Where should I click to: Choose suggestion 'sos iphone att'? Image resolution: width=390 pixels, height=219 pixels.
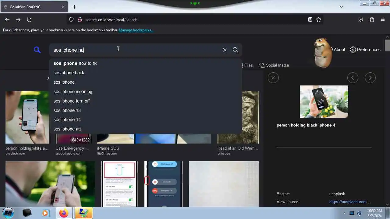click(x=145, y=129)
